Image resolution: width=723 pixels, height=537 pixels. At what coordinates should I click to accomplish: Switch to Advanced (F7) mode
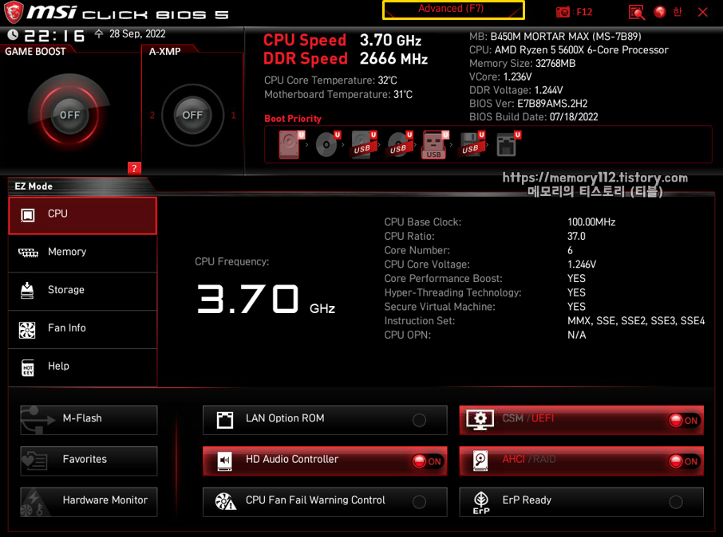pos(453,10)
